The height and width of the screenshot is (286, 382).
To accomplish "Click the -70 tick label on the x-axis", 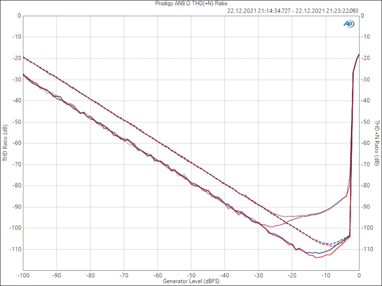I will click(x=124, y=276).
